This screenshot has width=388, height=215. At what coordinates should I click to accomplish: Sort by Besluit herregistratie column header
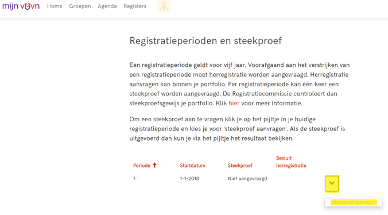click(x=291, y=162)
